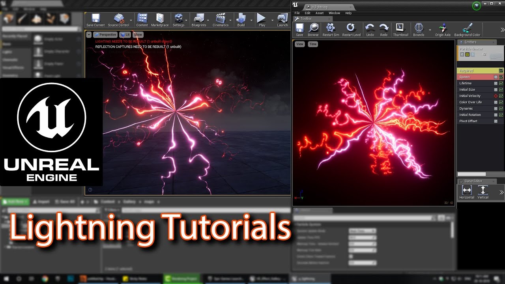
Task: Open the Edit menu in Cascade
Action: 307,13
